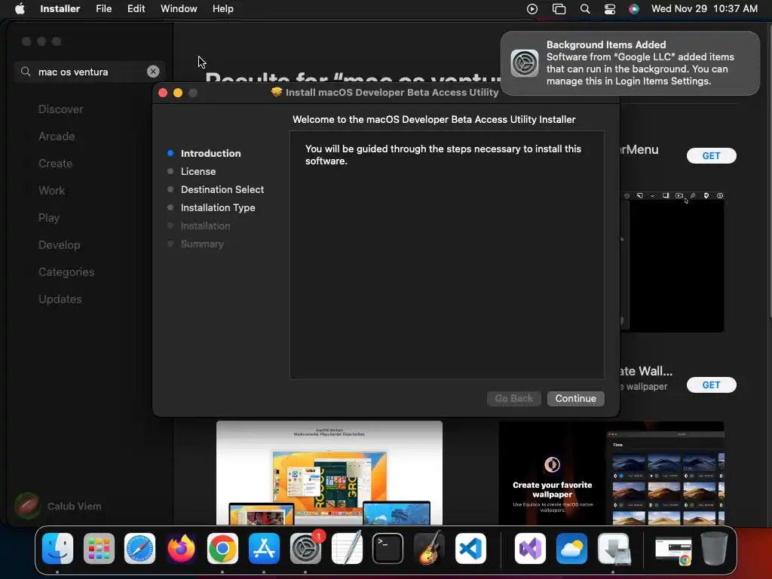This screenshot has height=579, width=772.
Task: Click the System Settings icon in notification
Action: [525, 63]
